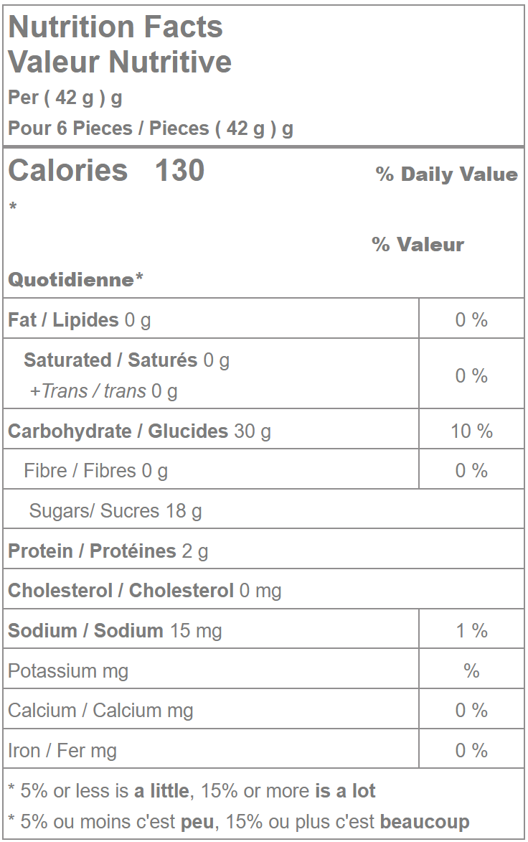Select the Carbohydrate / Glucides 30 g row
Image resolution: width=528 pixels, height=842 pixels.
[139, 431]
